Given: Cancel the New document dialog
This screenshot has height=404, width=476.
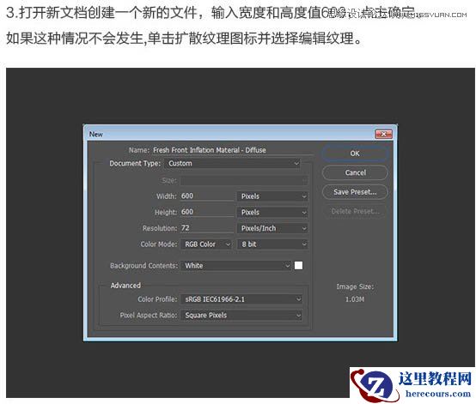Looking at the screenshot, I should pyautogui.click(x=355, y=172).
